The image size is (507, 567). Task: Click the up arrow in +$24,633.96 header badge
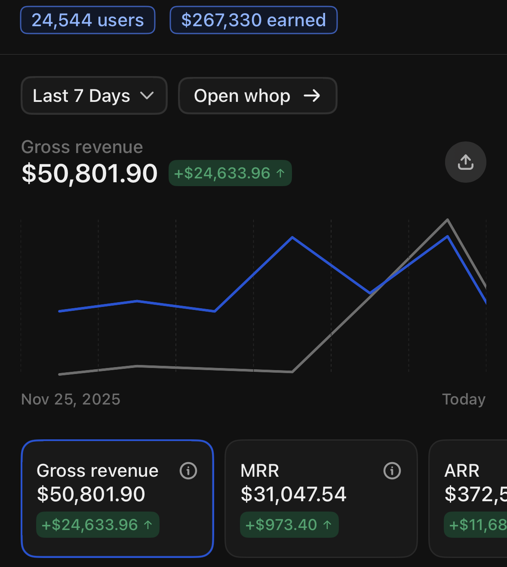(x=280, y=173)
